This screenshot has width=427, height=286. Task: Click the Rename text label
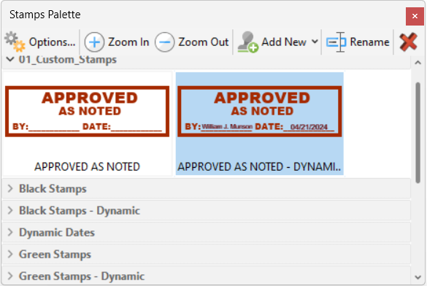coord(369,42)
